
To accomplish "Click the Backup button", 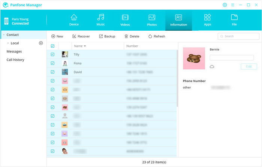I will tap(107, 36).
